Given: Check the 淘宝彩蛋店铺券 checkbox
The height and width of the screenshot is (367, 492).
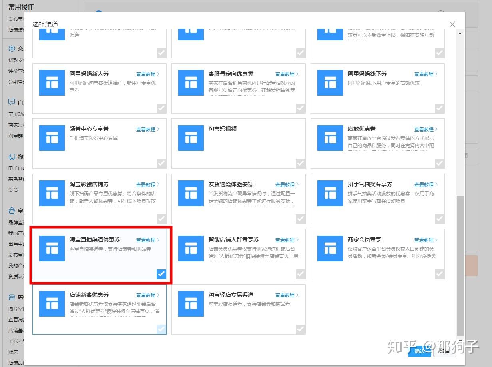Looking at the screenshot, I should (161, 219).
